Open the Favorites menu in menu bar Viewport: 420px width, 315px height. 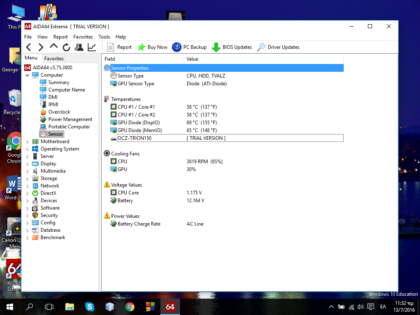83,37
